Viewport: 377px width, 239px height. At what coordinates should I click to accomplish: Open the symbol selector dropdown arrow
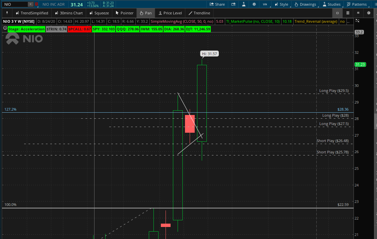(30, 4)
